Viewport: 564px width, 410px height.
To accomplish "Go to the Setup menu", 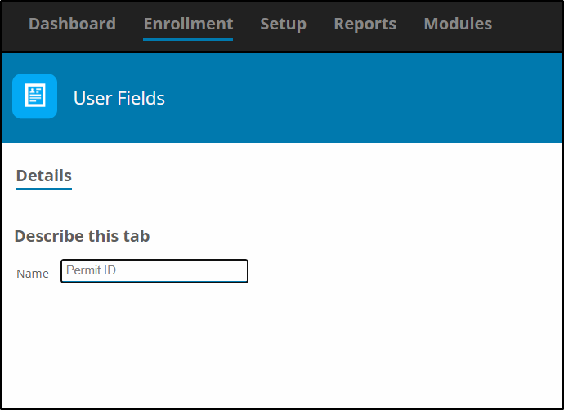I will coord(283,24).
